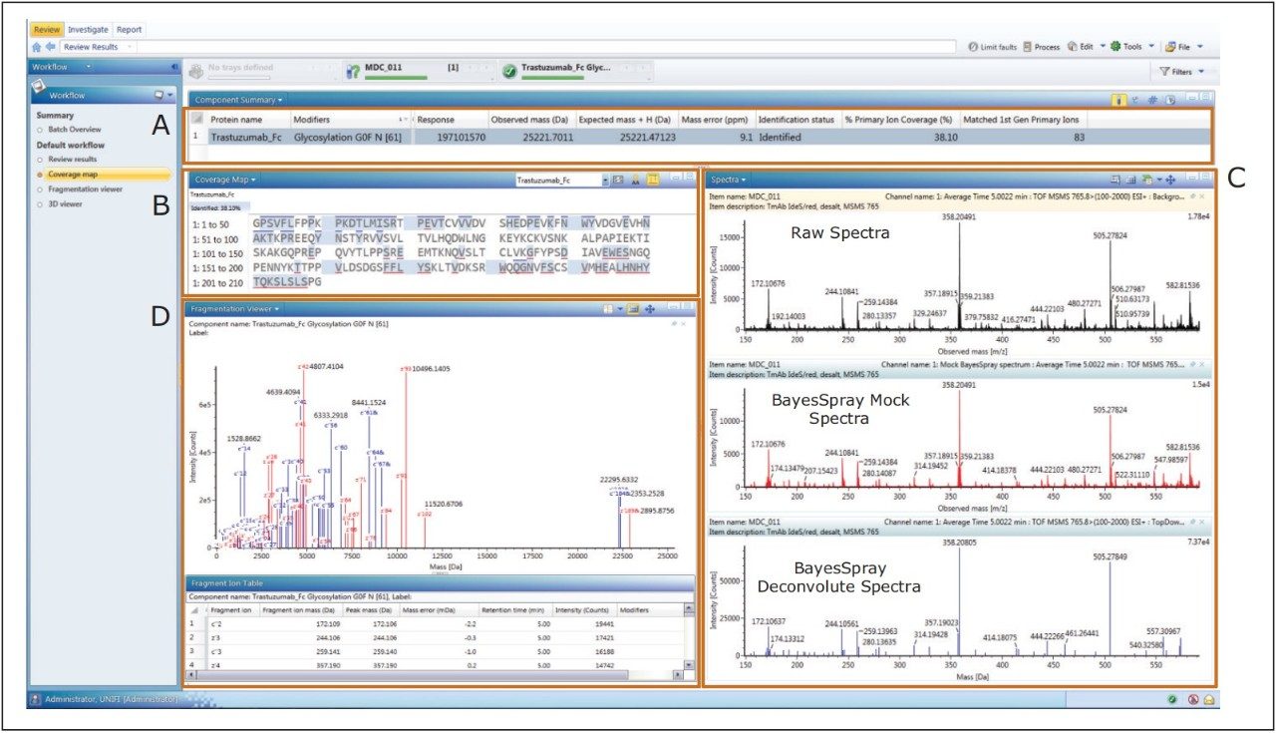The width and height of the screenshot is (1276, 733).
Task: Click the pan/move icon in Spectra panel
Action: pos(1170,179)
